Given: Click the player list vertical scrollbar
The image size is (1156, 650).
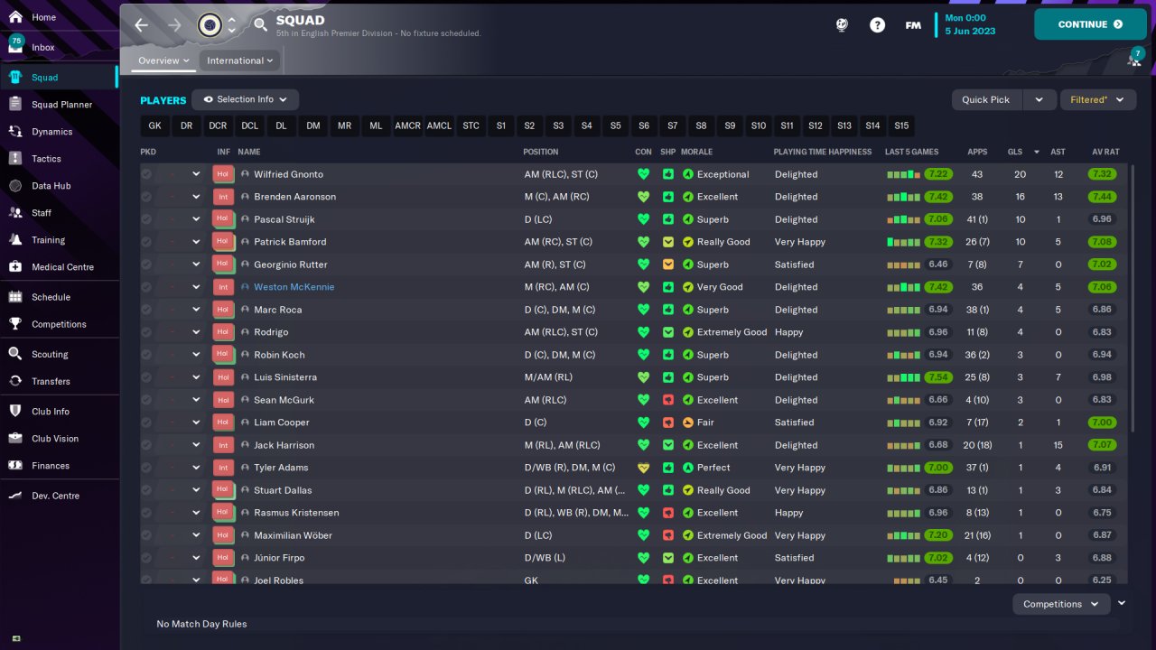Looking at the screenshot, I should pos(1131,298).
